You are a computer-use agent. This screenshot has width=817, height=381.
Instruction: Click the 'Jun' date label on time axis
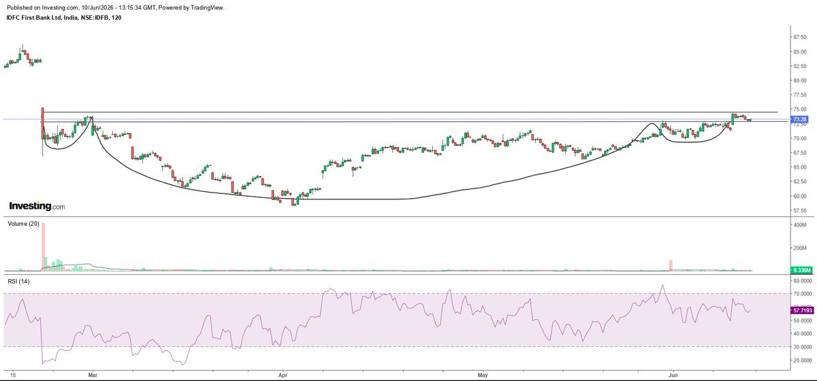coord(674,374)
